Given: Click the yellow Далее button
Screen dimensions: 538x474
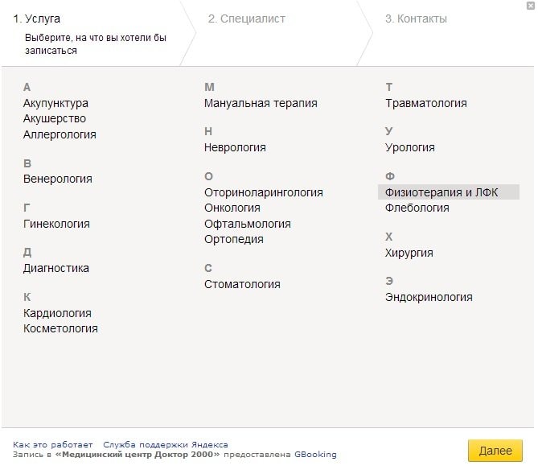Looking at the screenshot, I should (495, 451).
